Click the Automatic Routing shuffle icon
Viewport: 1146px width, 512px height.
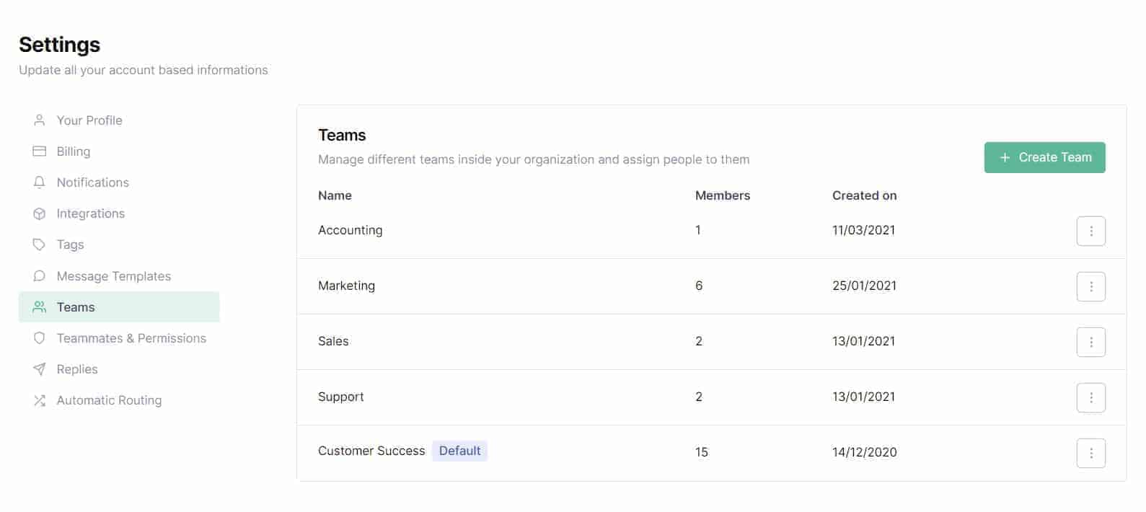click(x=40, y=400)
